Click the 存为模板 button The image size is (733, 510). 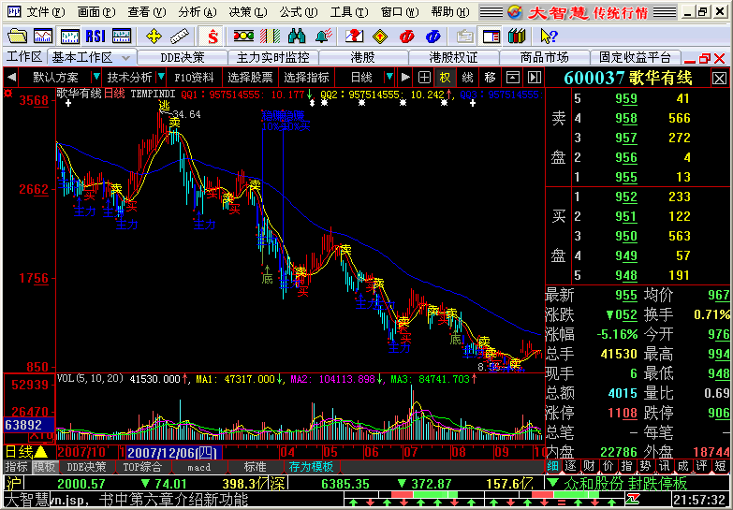pyautogui.click(x=312, y=467)
